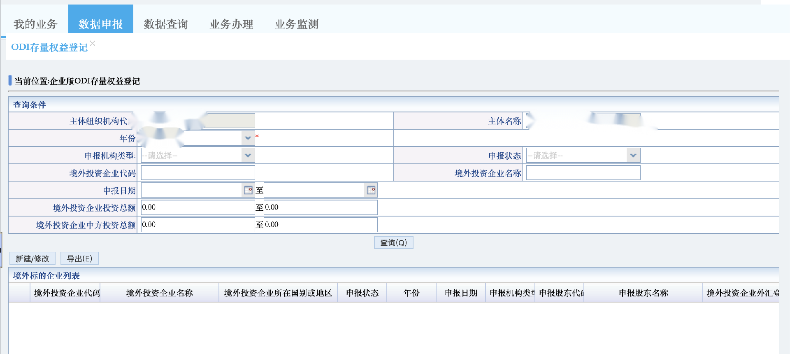
Task: Focus the 境外投资企业代码 input field
Action: click(x=198, y=173)
